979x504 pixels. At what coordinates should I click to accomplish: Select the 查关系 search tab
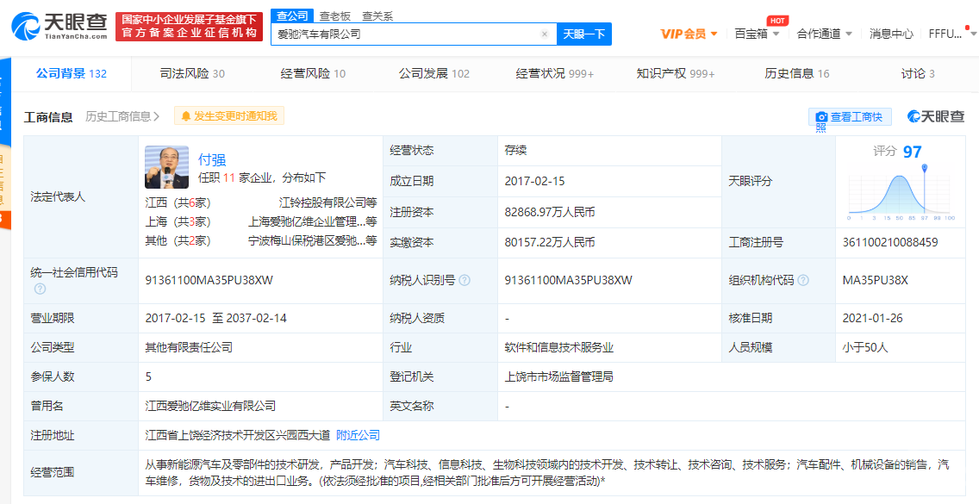point(377,16)
